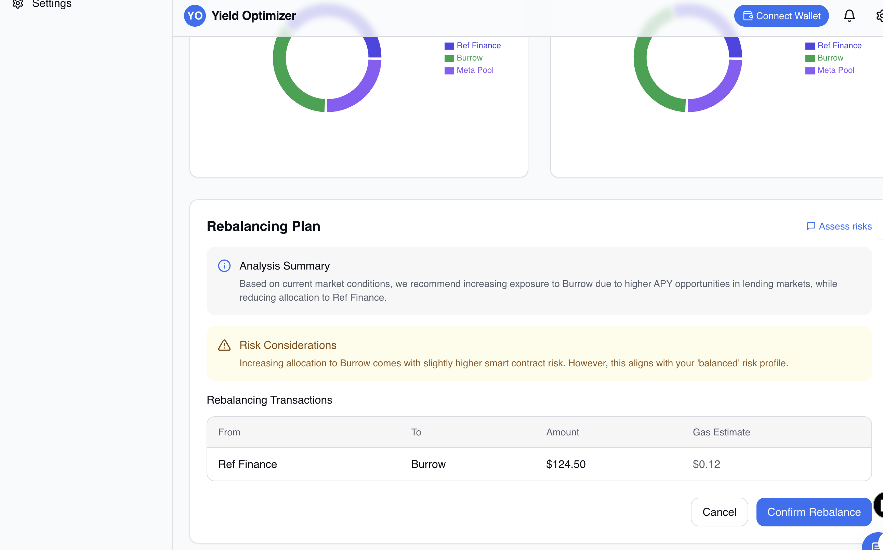
Task: Click the top-right header gear icon
Action: (x=879, y=16)
